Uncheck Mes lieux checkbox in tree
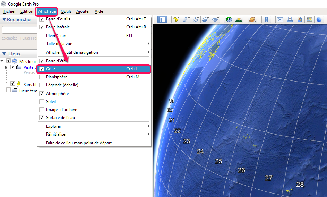327x197 pixels. coord(9,61)
